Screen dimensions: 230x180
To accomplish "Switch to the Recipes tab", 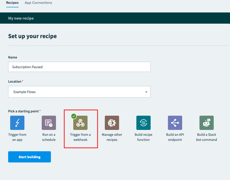I will (12, 3).
